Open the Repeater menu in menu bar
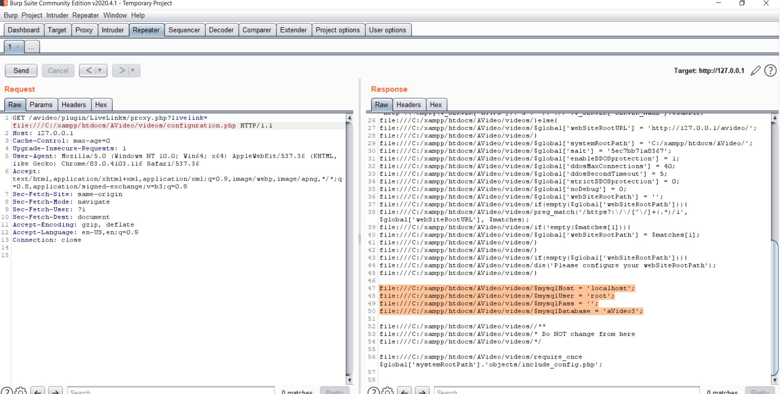Viewport: 784px width, 394px height. (85, 15)
